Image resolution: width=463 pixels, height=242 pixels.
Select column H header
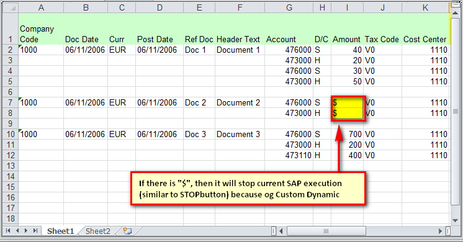click(322, 7)
